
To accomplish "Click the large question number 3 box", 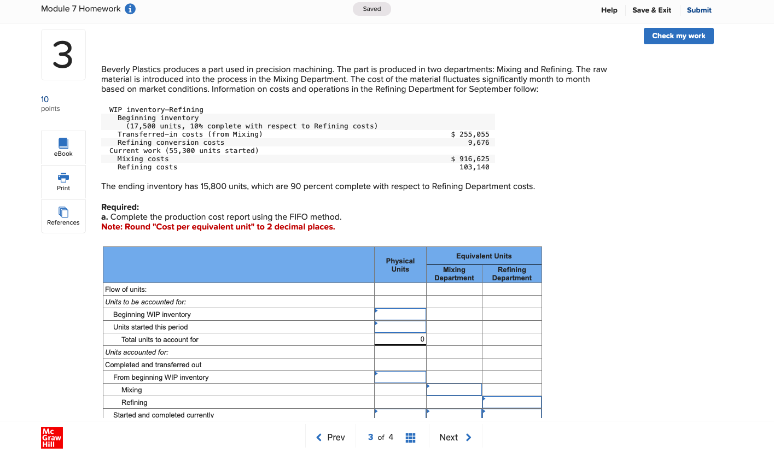I will coord(63,54).
